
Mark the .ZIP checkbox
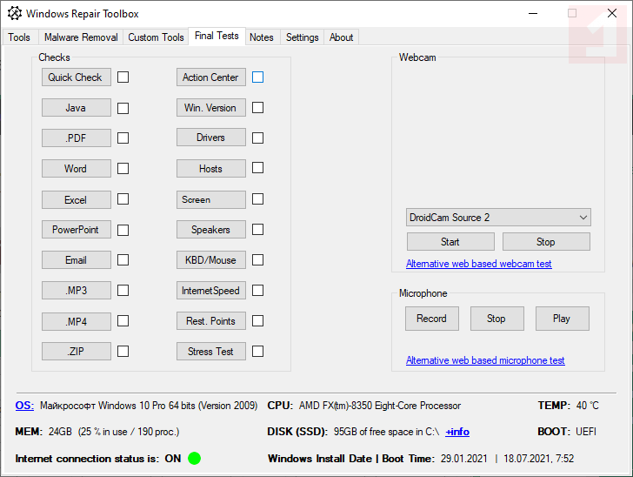[x=123, y=352]
